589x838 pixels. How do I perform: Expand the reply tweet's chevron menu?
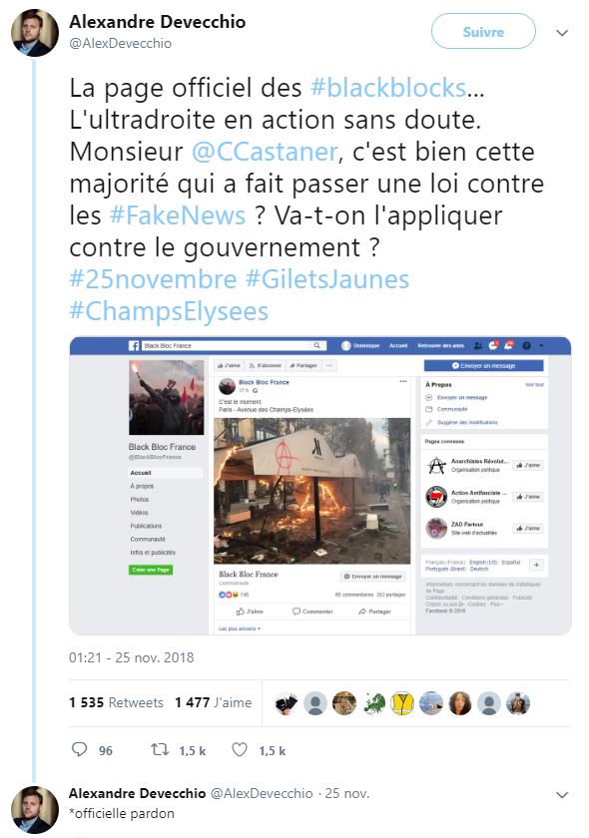point(562,795)
